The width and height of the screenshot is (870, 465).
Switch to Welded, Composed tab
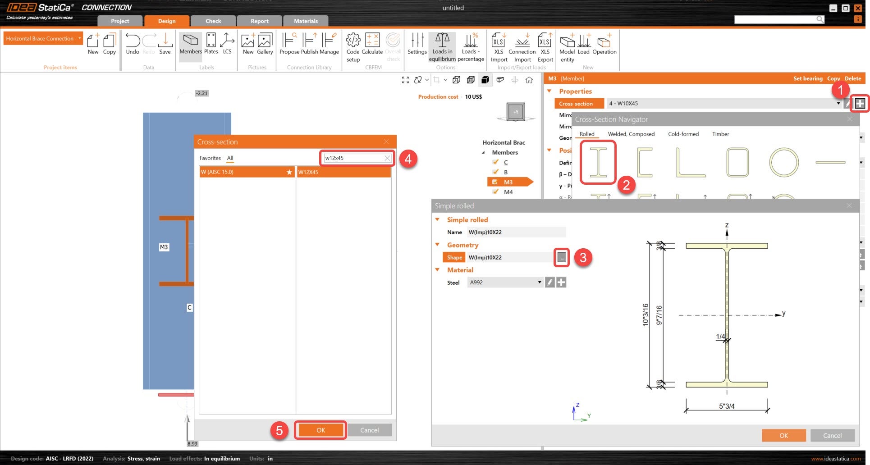click(x=631, y=134)
